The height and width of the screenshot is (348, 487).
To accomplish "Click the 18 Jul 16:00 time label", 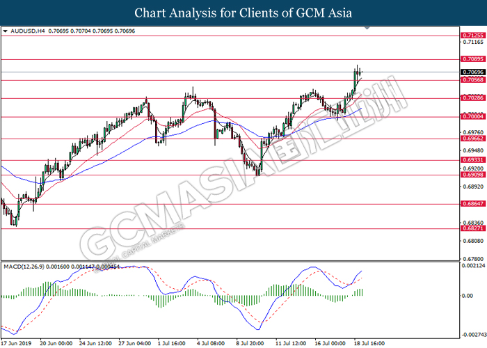I will pyautogui.click(x=369, y=343).
